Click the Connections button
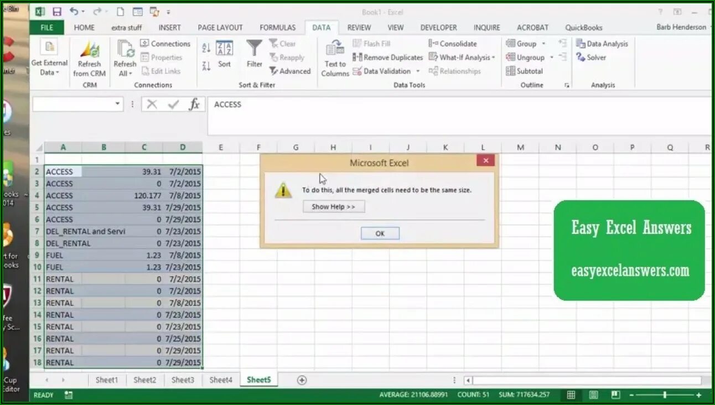Screen dimensions: 715x405 coord(165,44)
